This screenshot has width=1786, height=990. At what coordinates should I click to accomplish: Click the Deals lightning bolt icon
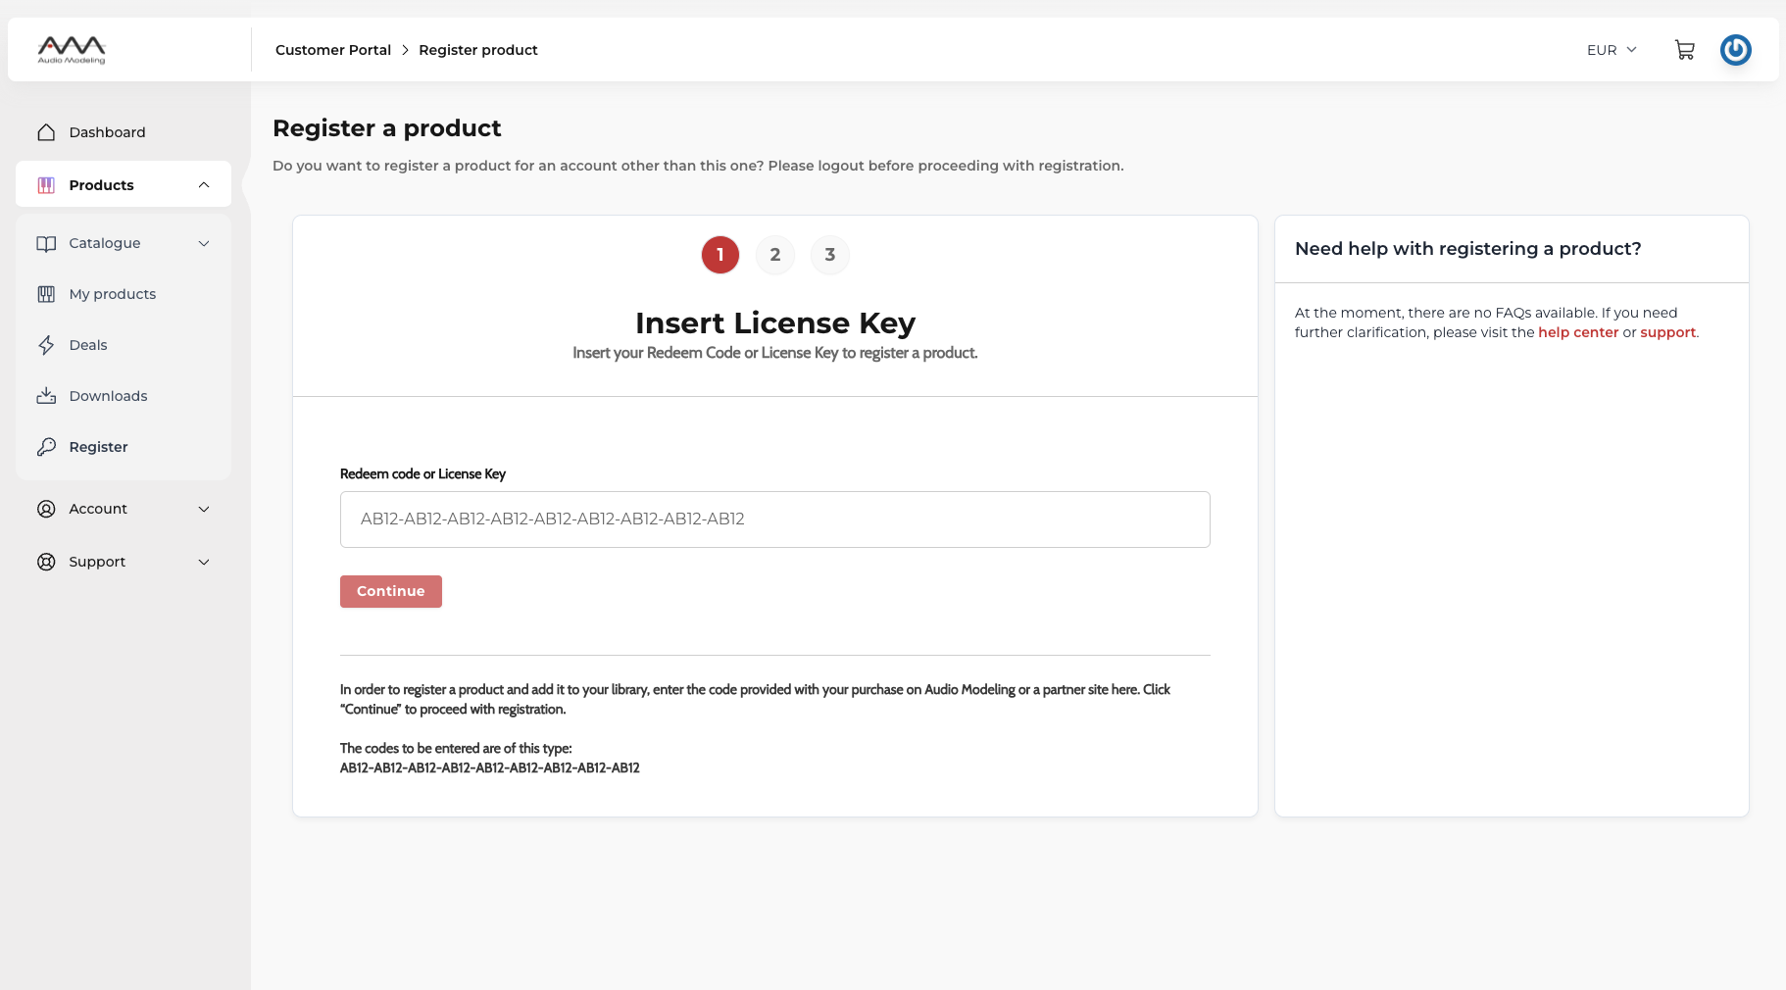(x=46, y=345)
